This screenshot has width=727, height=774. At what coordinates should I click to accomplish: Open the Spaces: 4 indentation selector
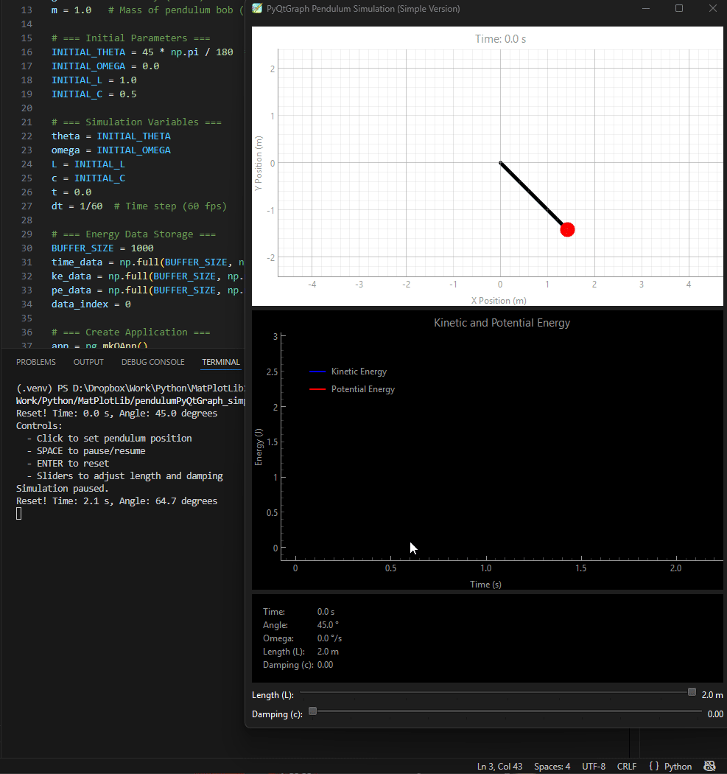point(552,766)
